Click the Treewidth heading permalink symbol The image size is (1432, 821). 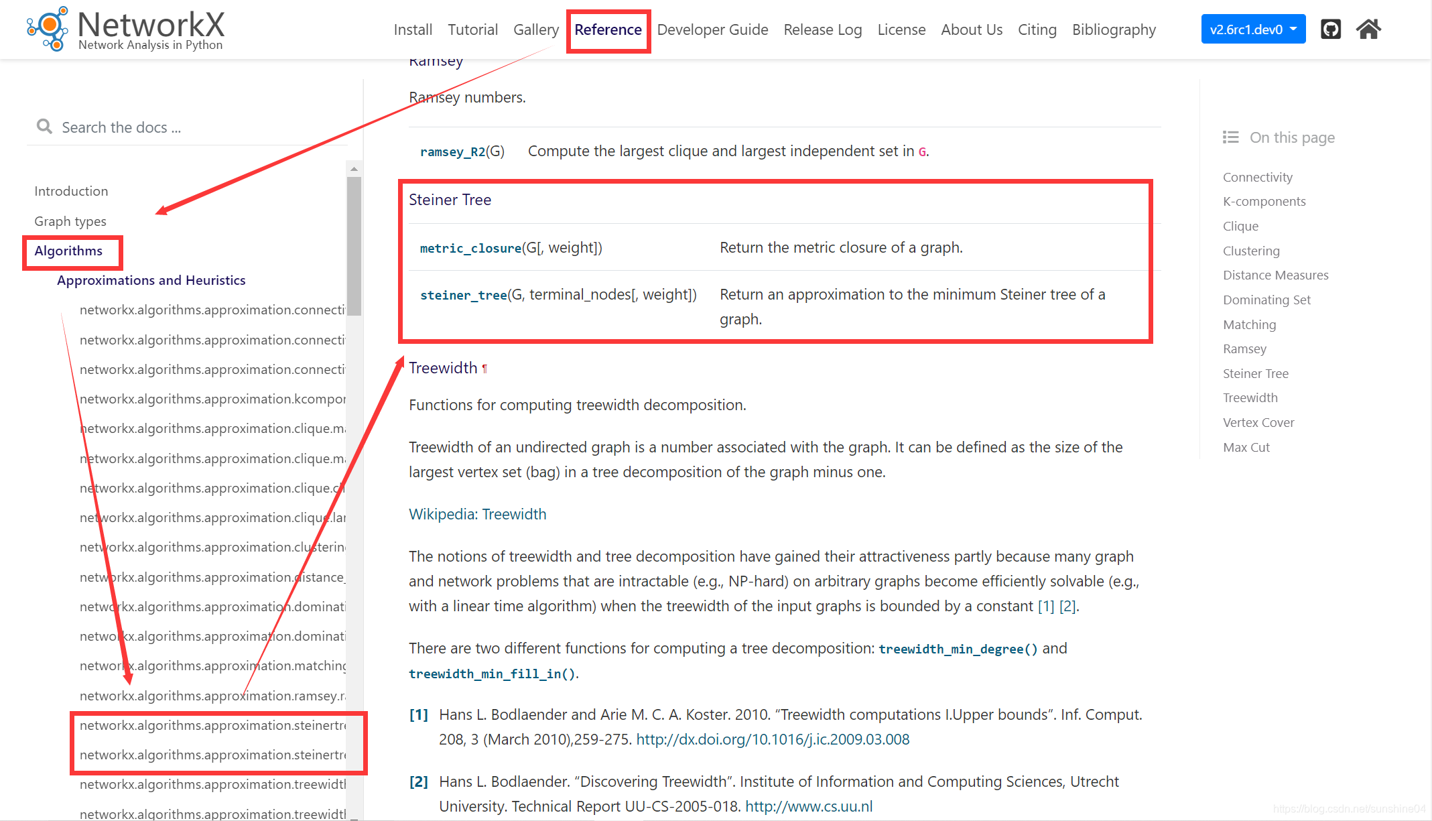485,369
